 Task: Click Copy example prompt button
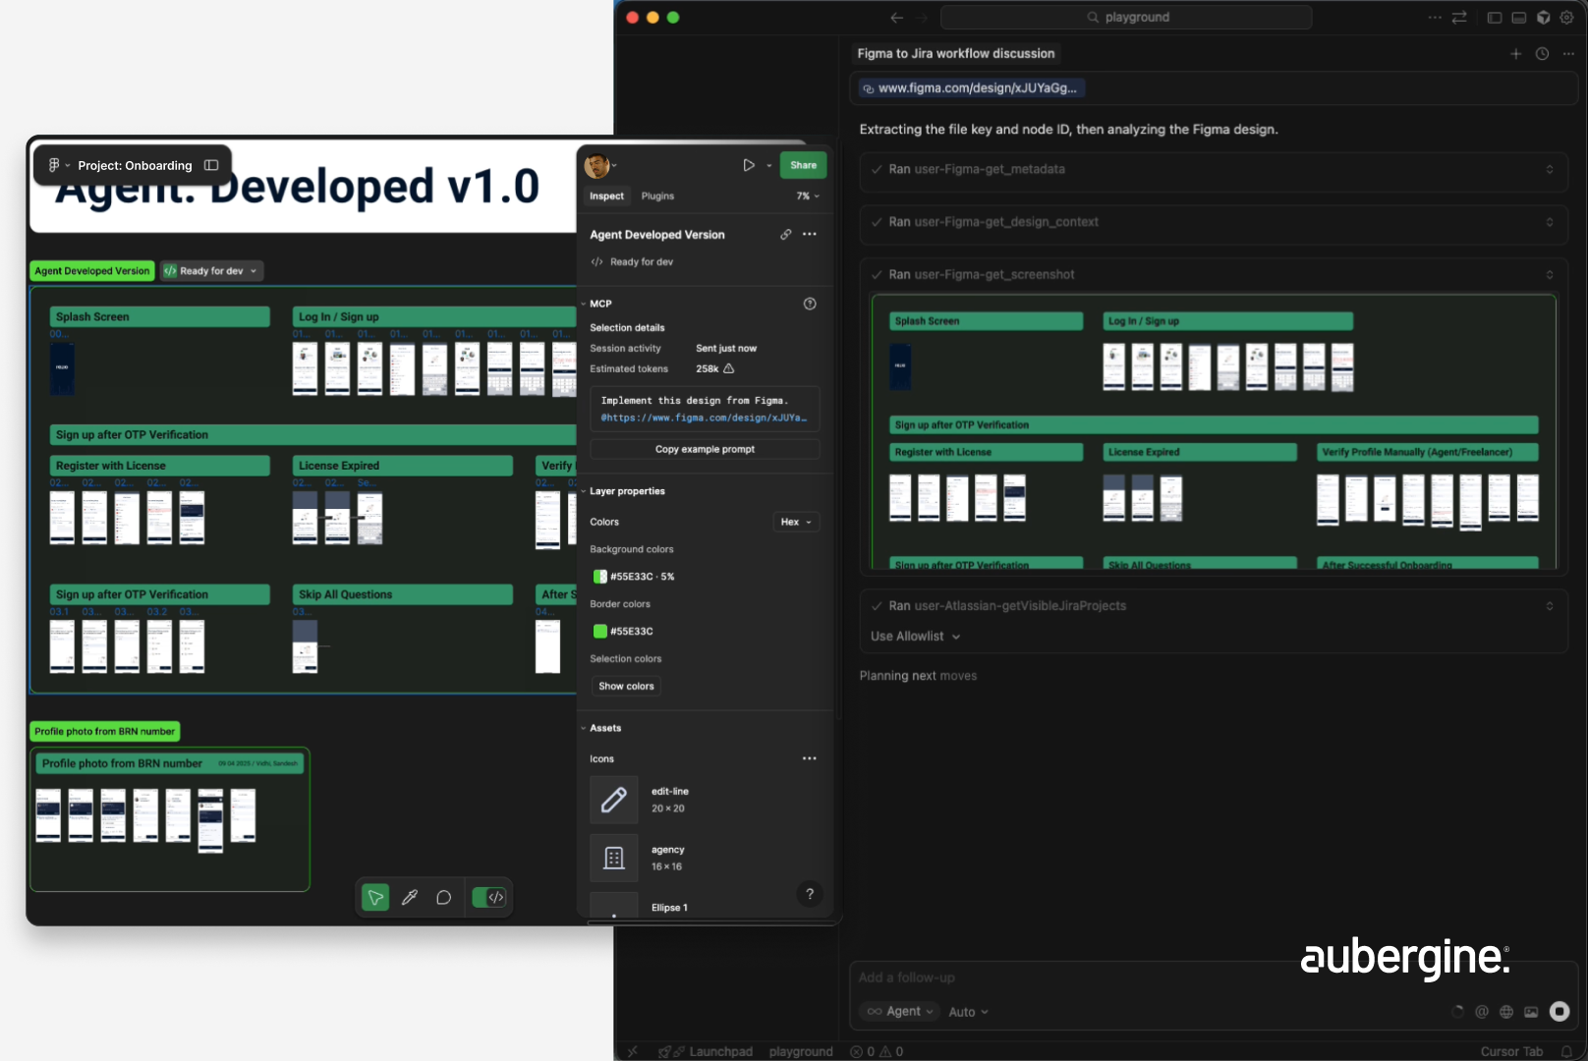click(705, 450)
